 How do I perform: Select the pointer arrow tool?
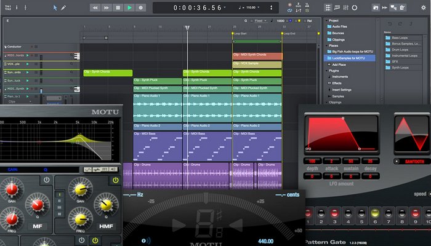tap(55, 8)
